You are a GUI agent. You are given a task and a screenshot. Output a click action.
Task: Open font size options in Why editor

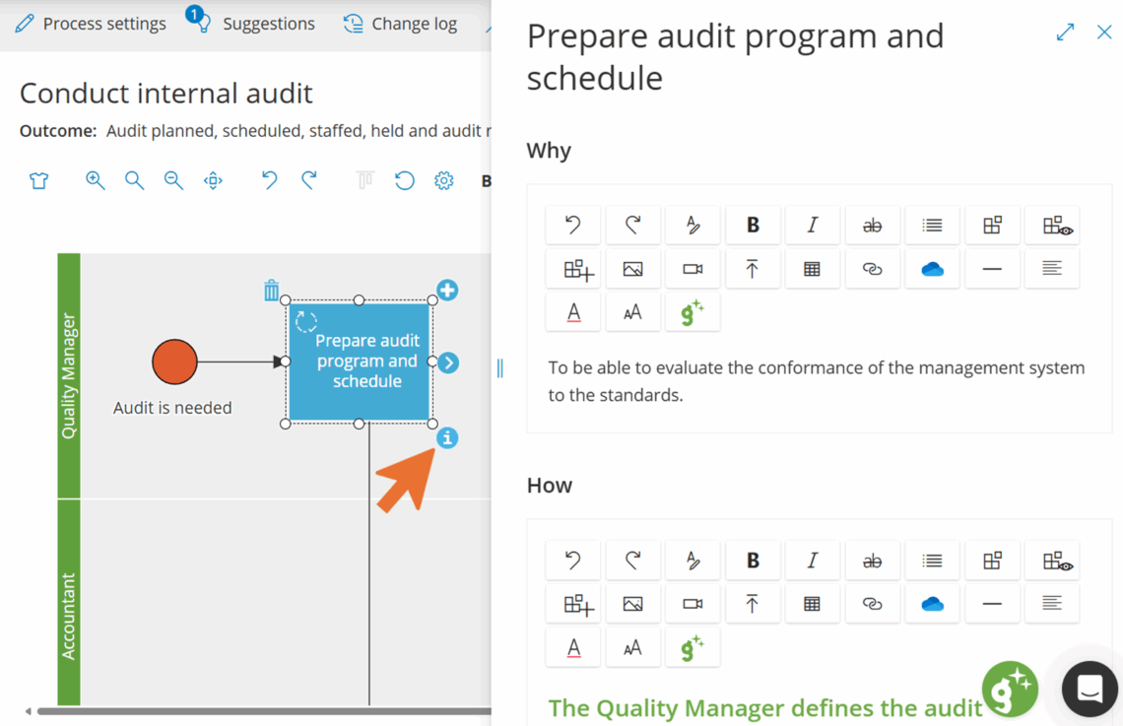point(632,312)
